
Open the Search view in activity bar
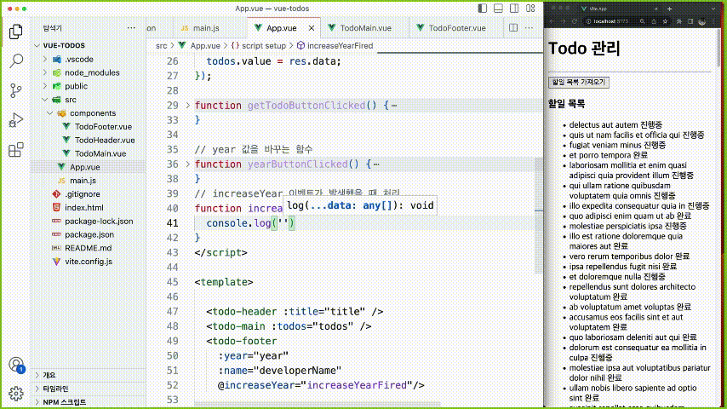[16, 60]
